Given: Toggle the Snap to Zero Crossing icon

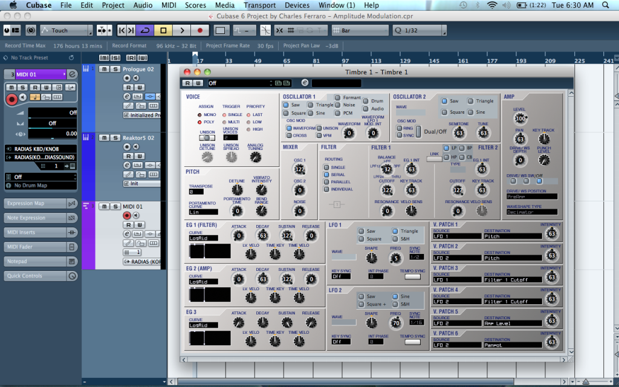Looking at the screenshot, I should (265, 30).
